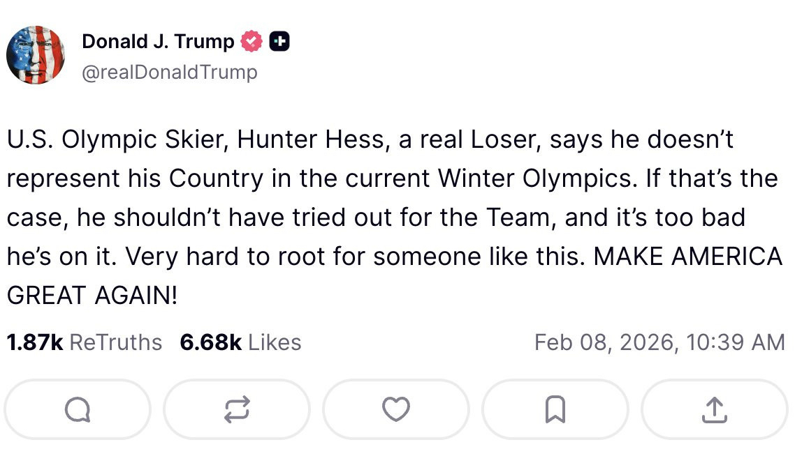795x463 pixels.
Task: Like the post with the heart icon
Action: point(396,410)
